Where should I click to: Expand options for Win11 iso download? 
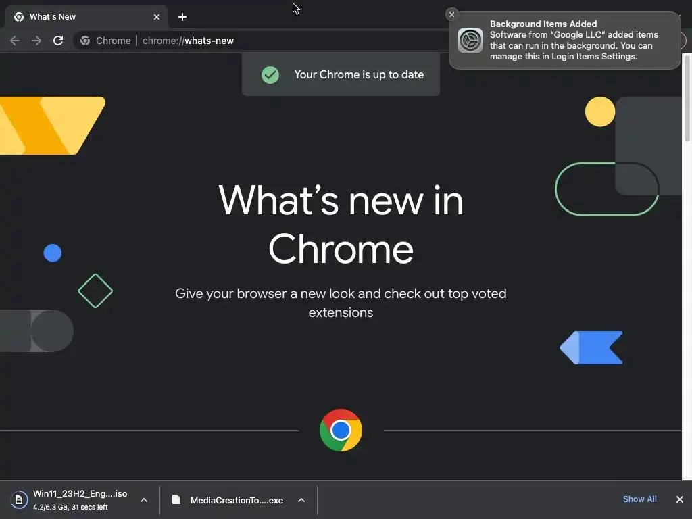(144, 500)
